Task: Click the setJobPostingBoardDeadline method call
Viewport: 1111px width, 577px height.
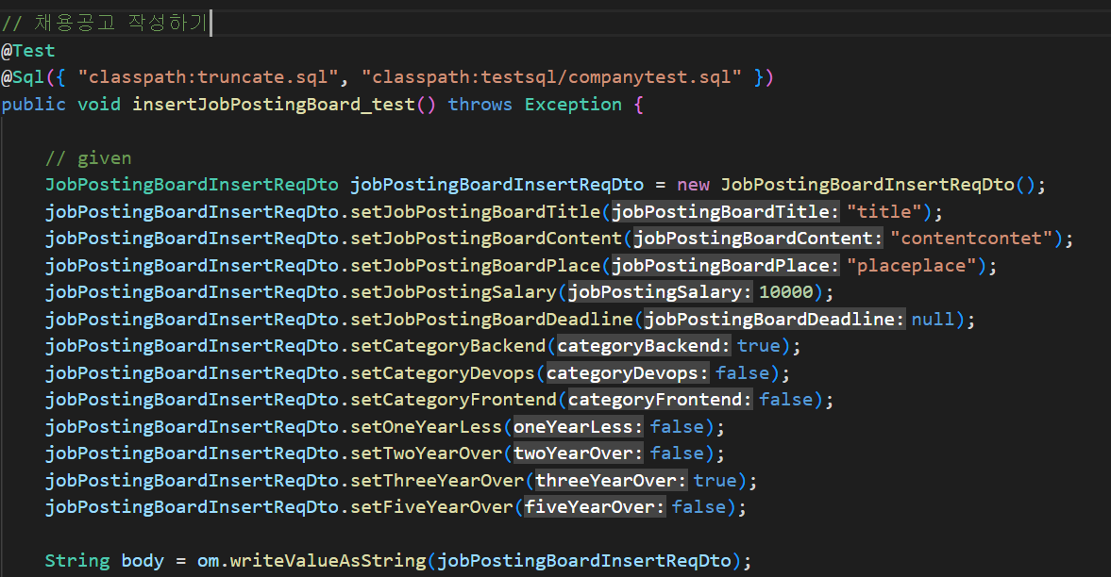Action: tap(492, 320)
